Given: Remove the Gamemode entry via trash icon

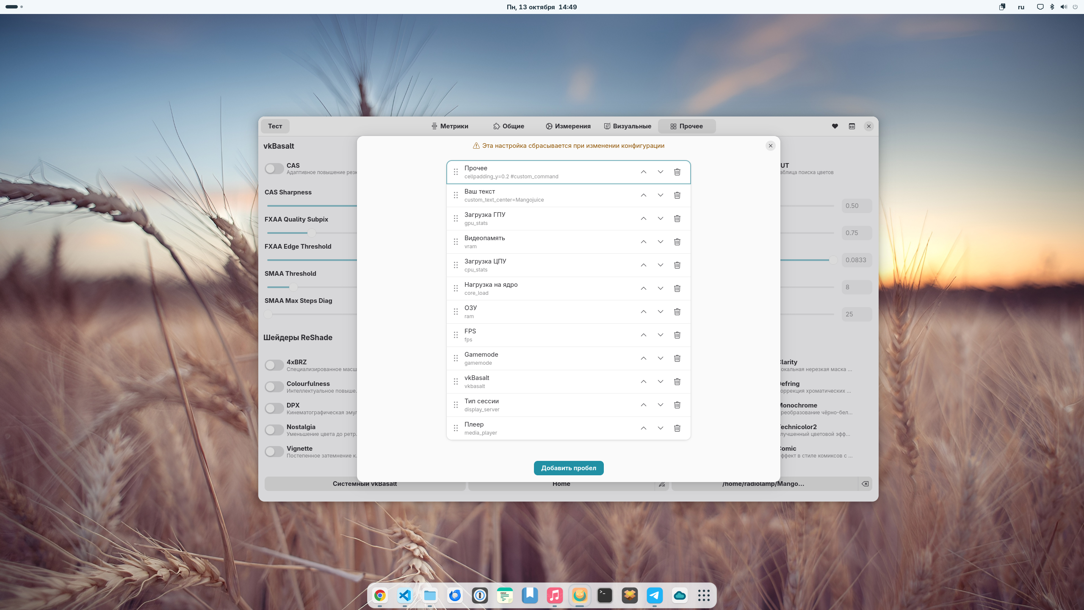Looking at the screenshot, I should click(x=677, y=358).
